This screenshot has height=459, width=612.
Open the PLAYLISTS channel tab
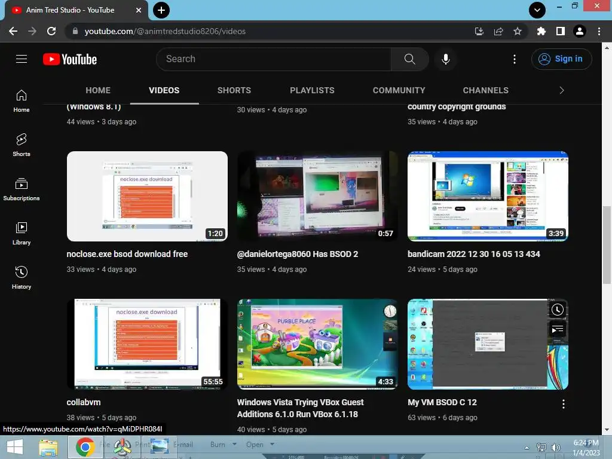coord(312,90)
